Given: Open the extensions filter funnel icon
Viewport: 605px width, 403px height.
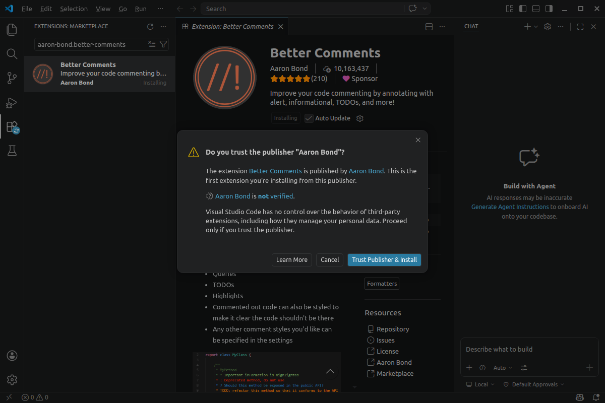Looking at the screenshot, I should tap(163, 44).
